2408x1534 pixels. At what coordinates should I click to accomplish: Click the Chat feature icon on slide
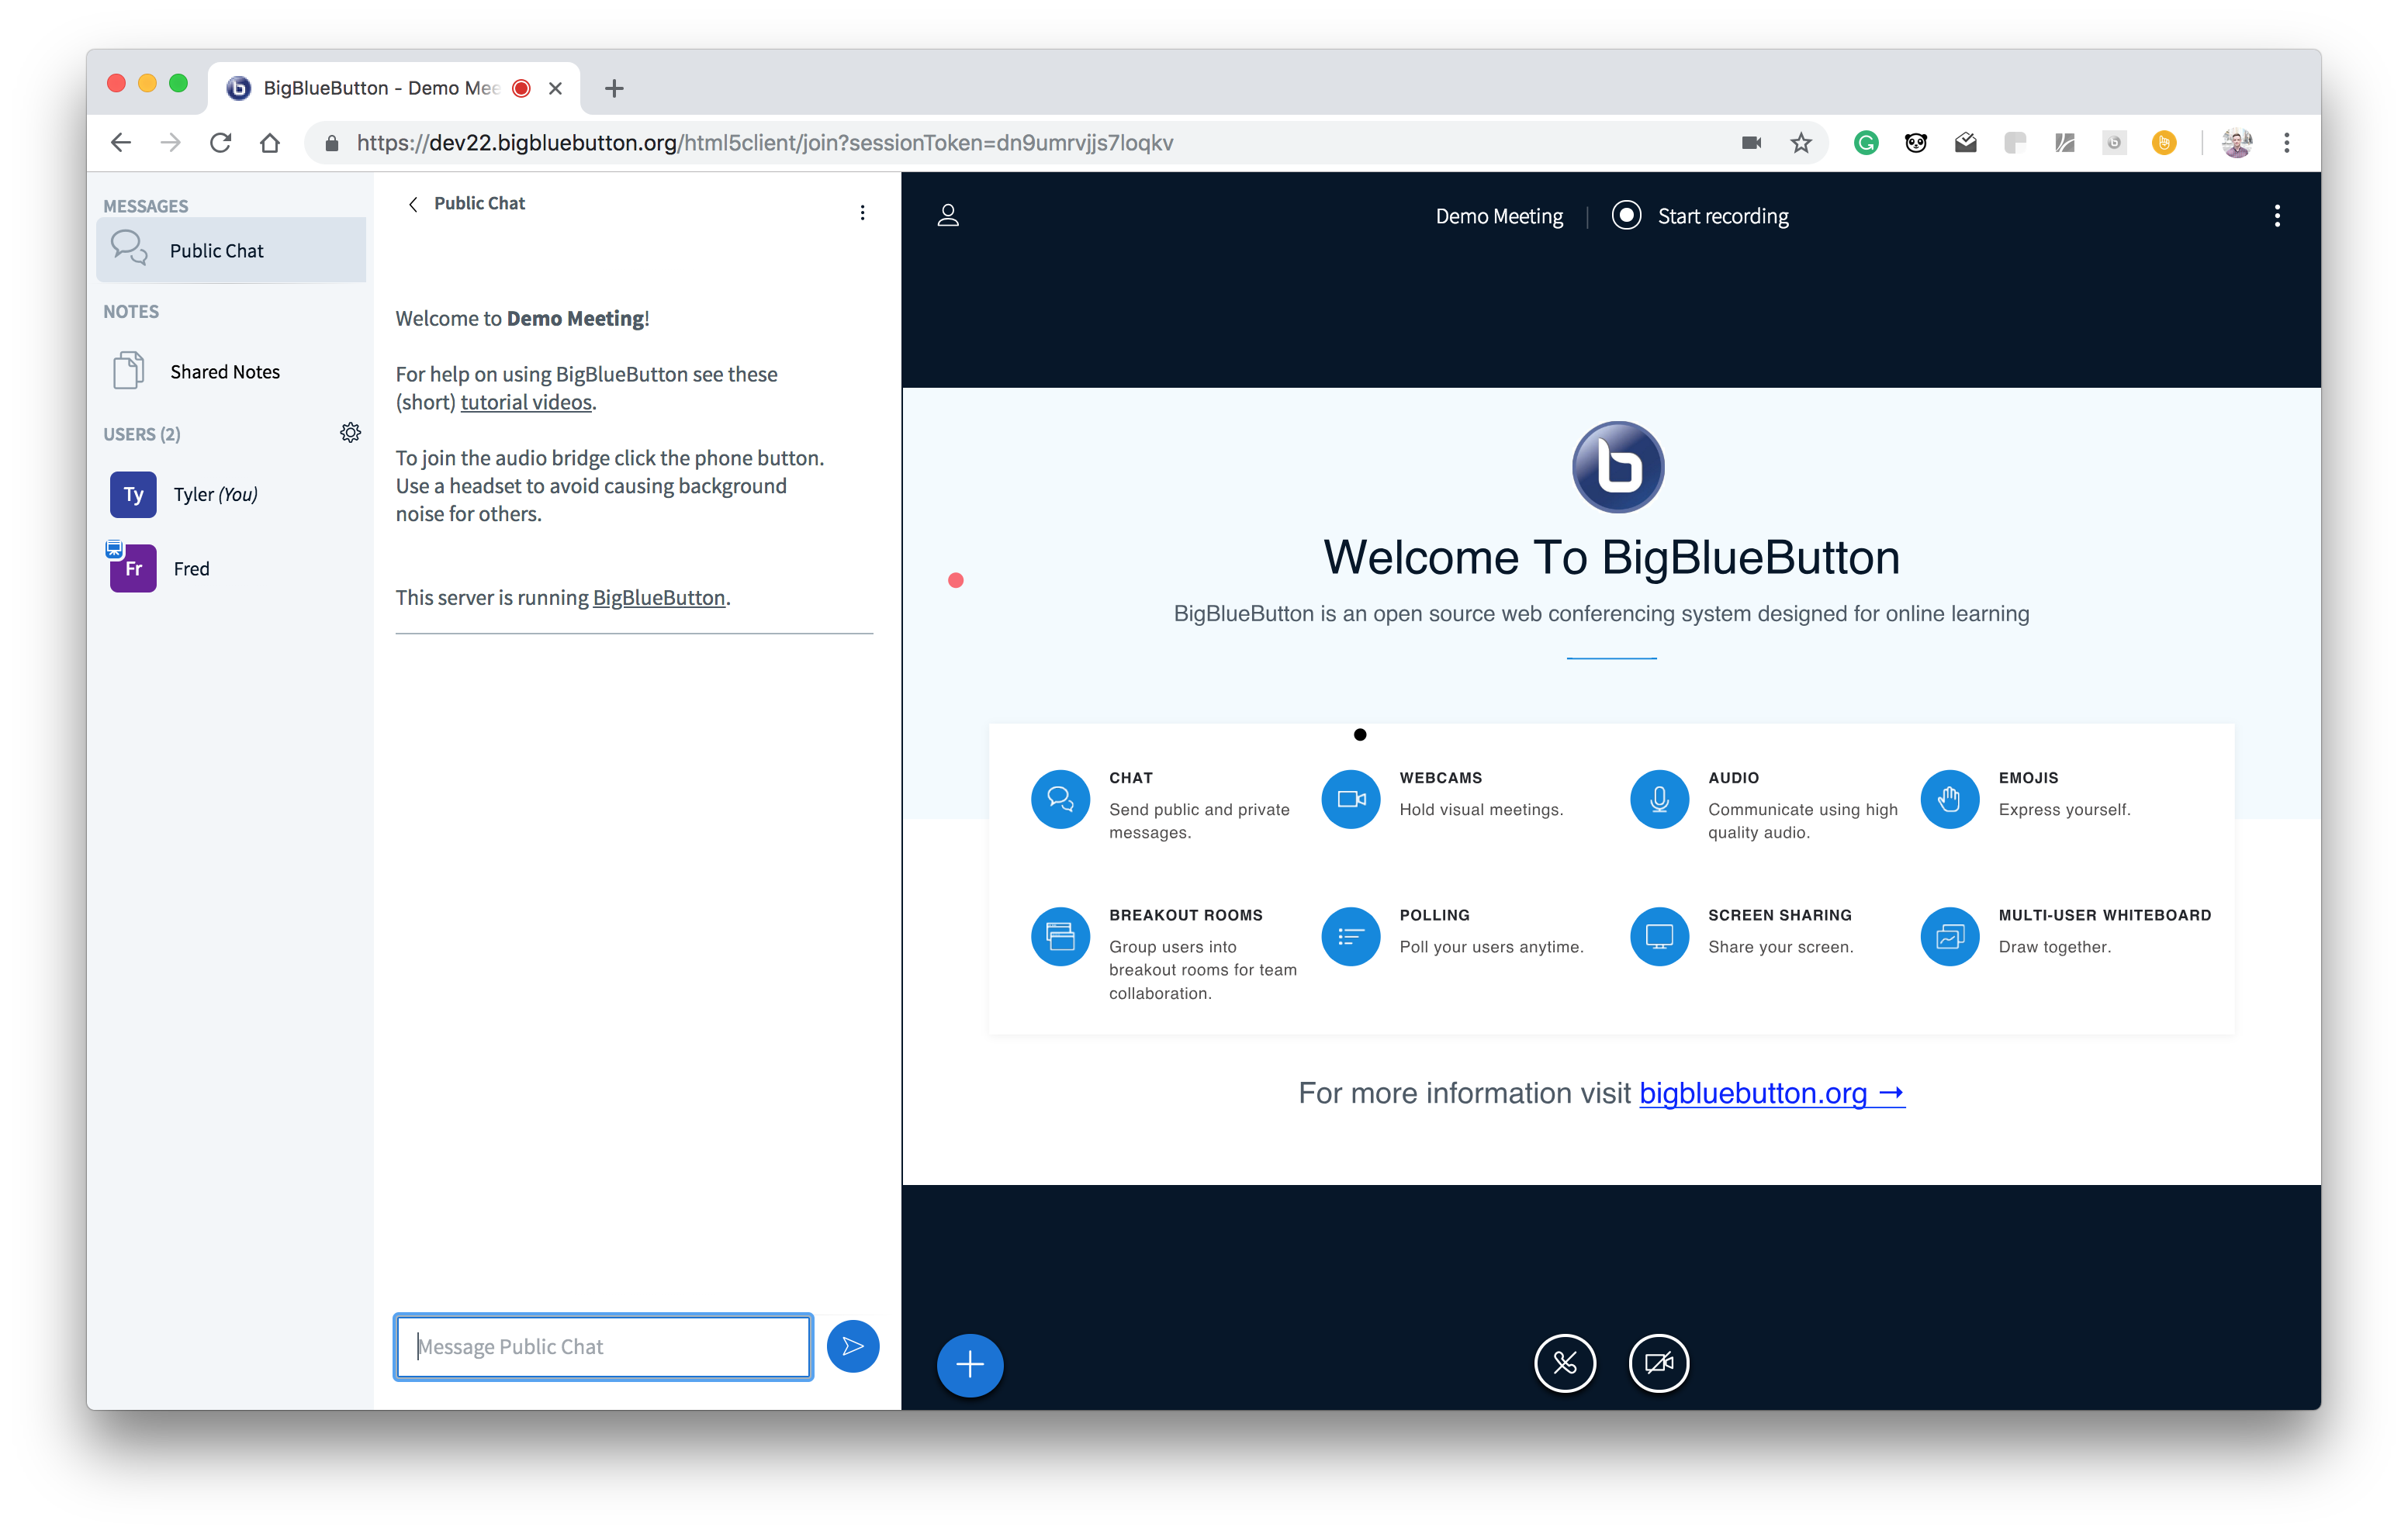tap(1060, 799)
